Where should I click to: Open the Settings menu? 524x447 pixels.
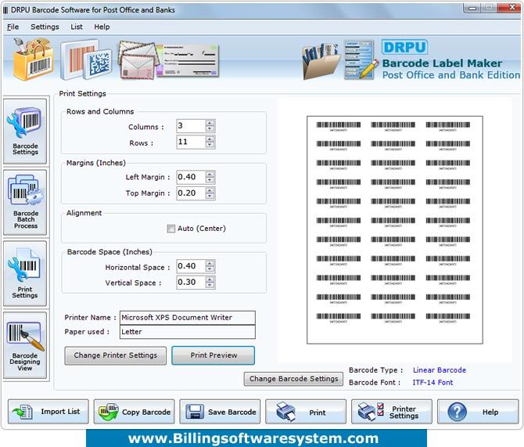45,27
